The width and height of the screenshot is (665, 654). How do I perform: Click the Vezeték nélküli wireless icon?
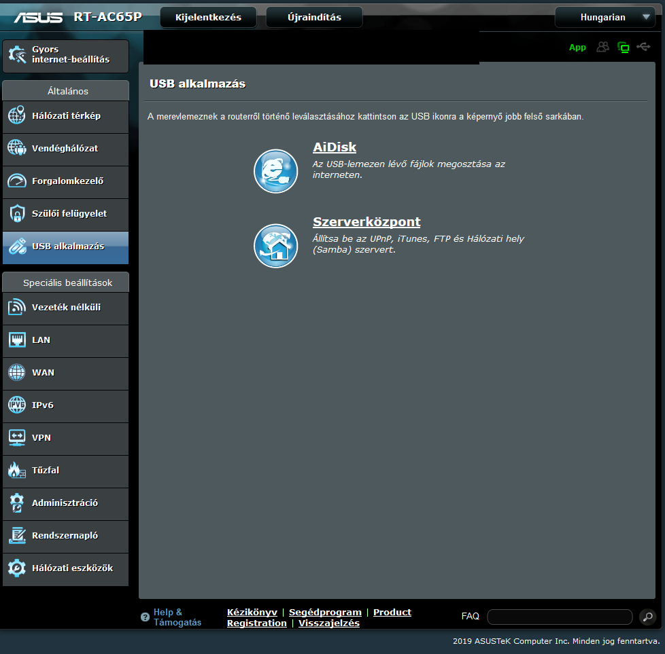click(17, 307)
